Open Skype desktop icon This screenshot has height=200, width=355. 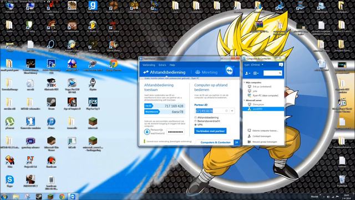9,181
